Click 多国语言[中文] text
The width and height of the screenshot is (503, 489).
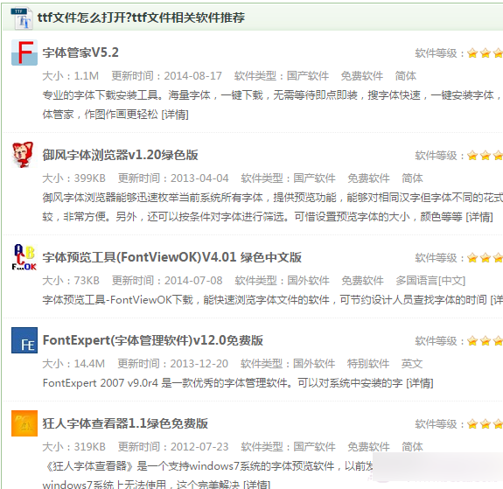430,281
